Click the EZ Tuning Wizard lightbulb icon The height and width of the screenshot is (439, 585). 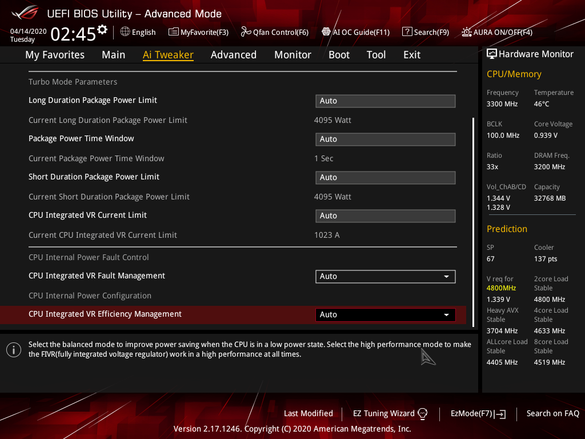tap(422, 413)
